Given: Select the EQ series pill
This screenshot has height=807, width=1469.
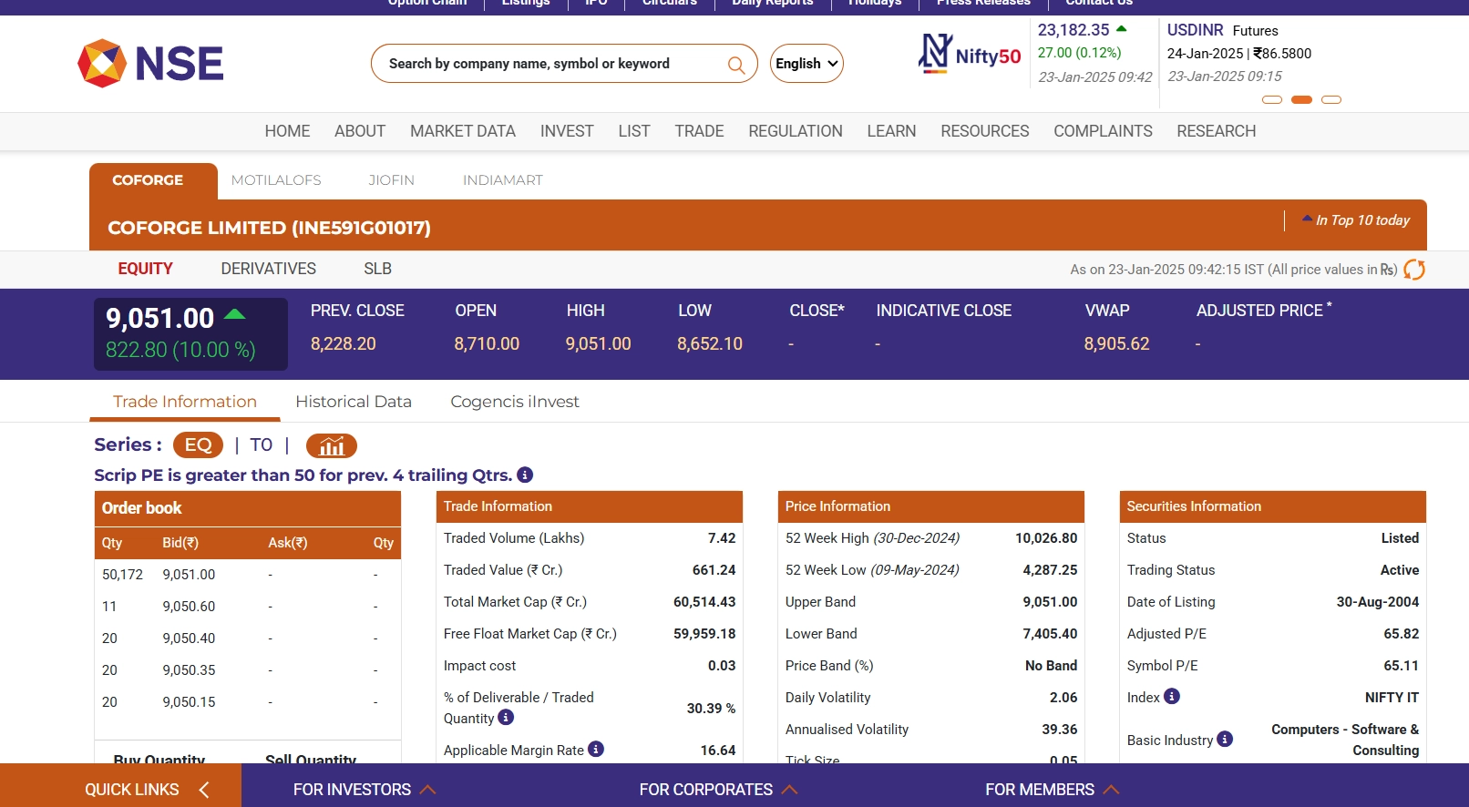Looking at the screenshot, I should coord(198,444).
